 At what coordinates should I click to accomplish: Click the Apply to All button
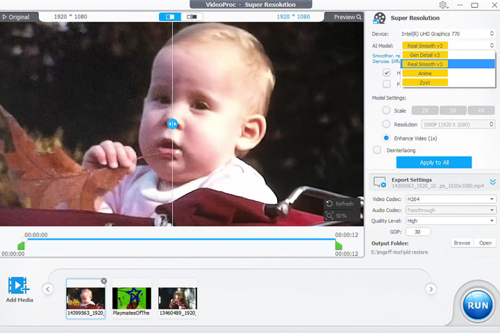[434, 162]
